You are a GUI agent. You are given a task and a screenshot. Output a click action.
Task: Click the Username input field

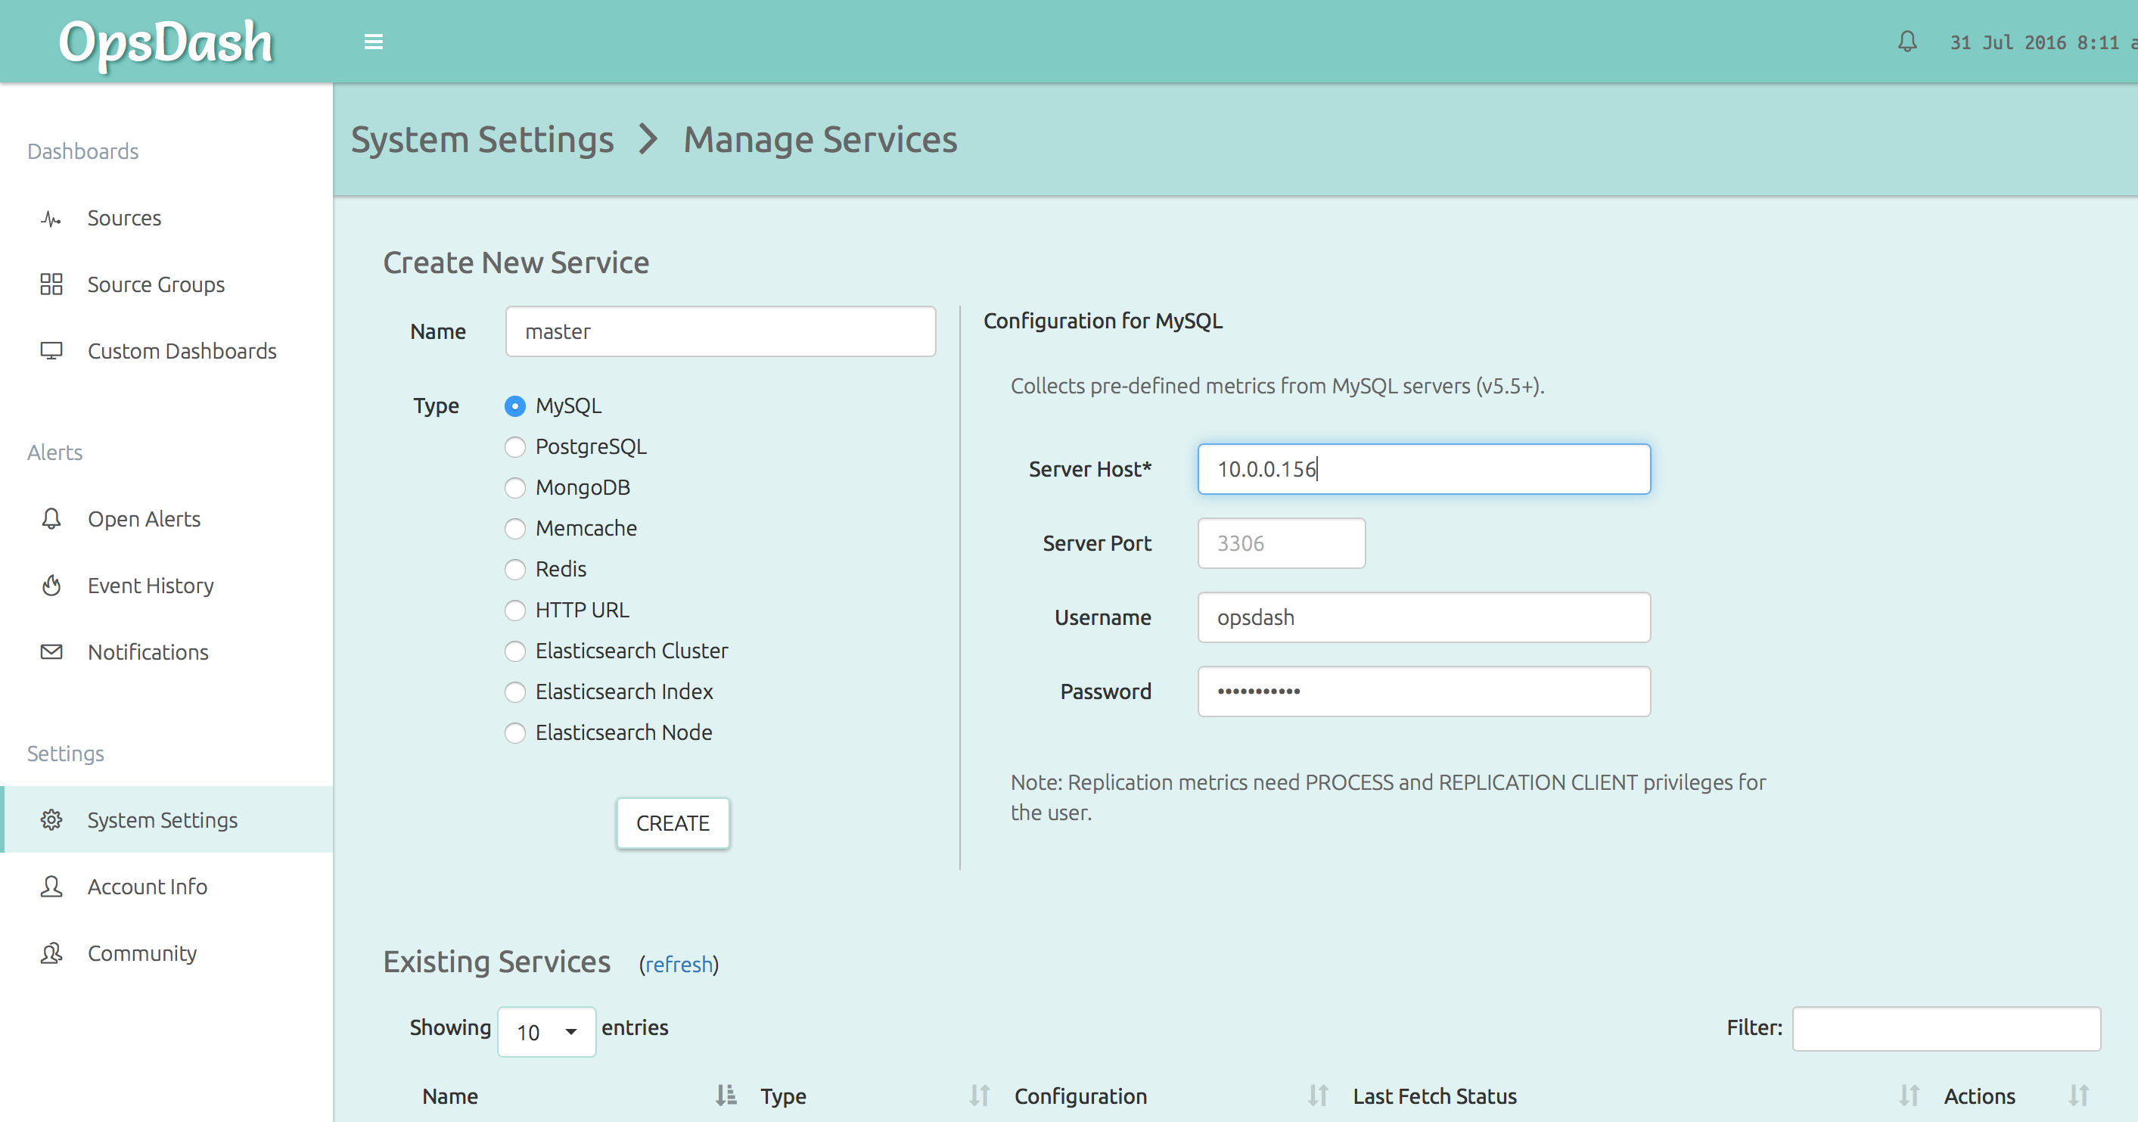pos(1425,617)
